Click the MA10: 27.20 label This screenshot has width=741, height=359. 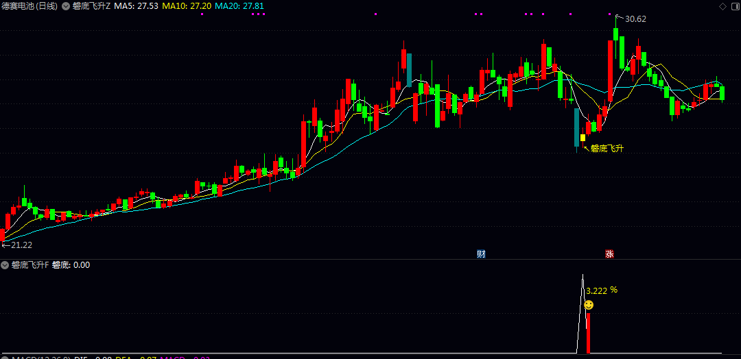click(187, 6)
